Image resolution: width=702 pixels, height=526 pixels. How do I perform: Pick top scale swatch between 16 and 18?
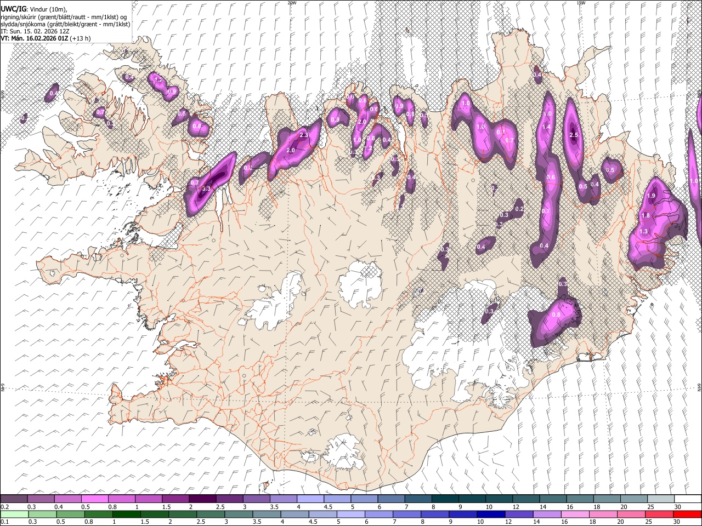[x=580, y=499]
